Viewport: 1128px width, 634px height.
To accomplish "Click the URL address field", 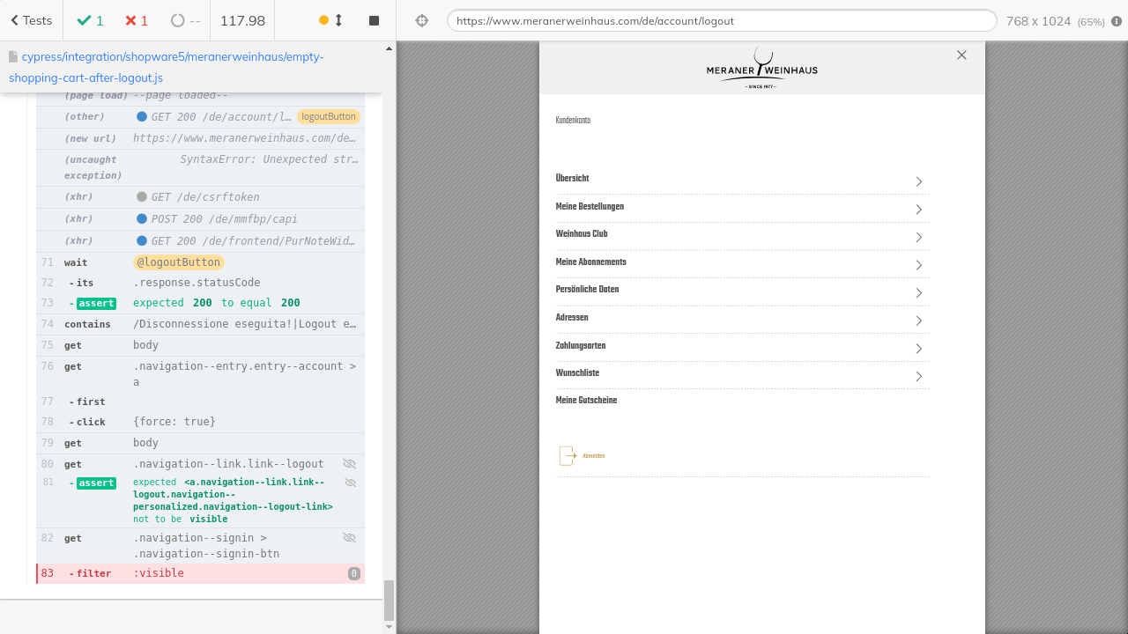I will point(721,20).
